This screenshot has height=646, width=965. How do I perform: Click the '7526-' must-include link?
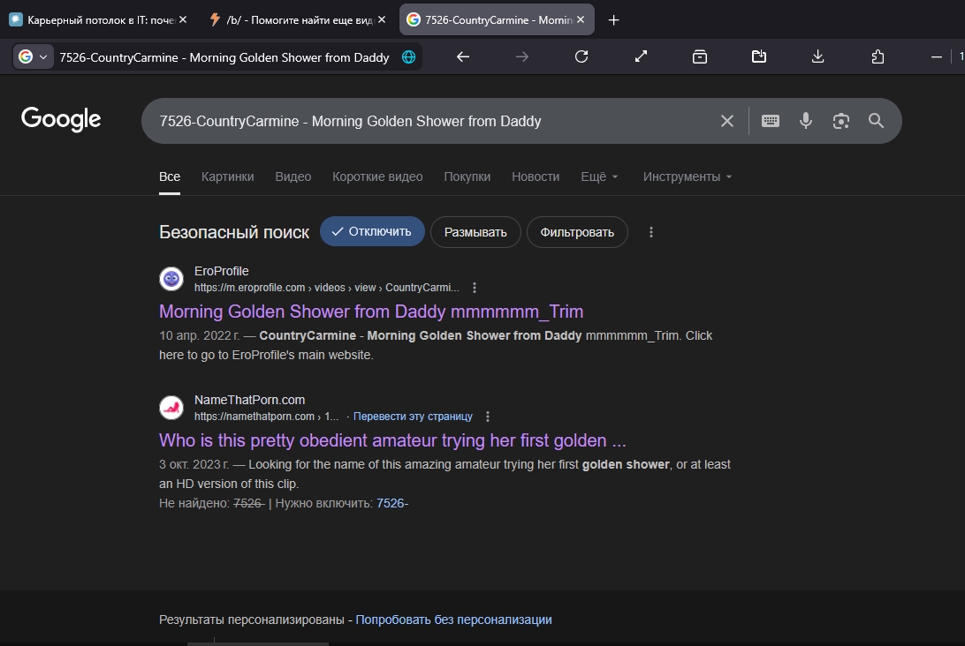click(x=392, y=503)
